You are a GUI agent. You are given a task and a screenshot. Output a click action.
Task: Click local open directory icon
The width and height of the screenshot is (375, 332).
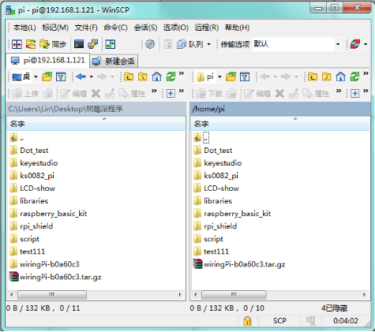coord(47,77)
